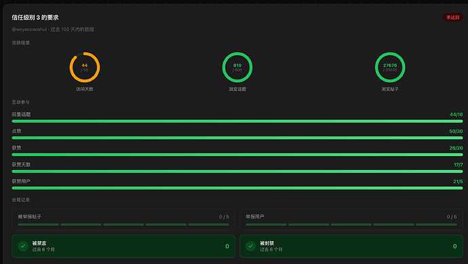Click the checkmark icon beside 被禁言
This screenshot has width=468, height=264.
click(x=23, y=246)
